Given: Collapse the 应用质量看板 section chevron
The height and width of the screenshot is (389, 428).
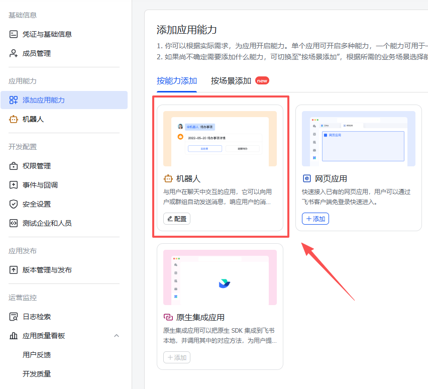Looking at the screenshot, I should 117,335.
